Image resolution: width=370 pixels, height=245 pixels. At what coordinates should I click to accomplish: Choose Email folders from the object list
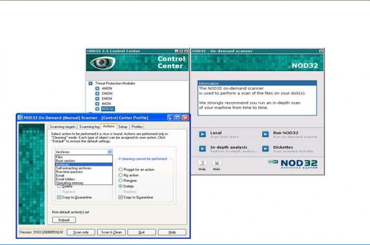(x=84, y=179)
